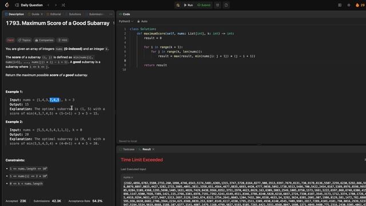The image size is (366, 206).
Task: Click the highlighted '7,4,5' text in Example 1
Action: (54, 100)
